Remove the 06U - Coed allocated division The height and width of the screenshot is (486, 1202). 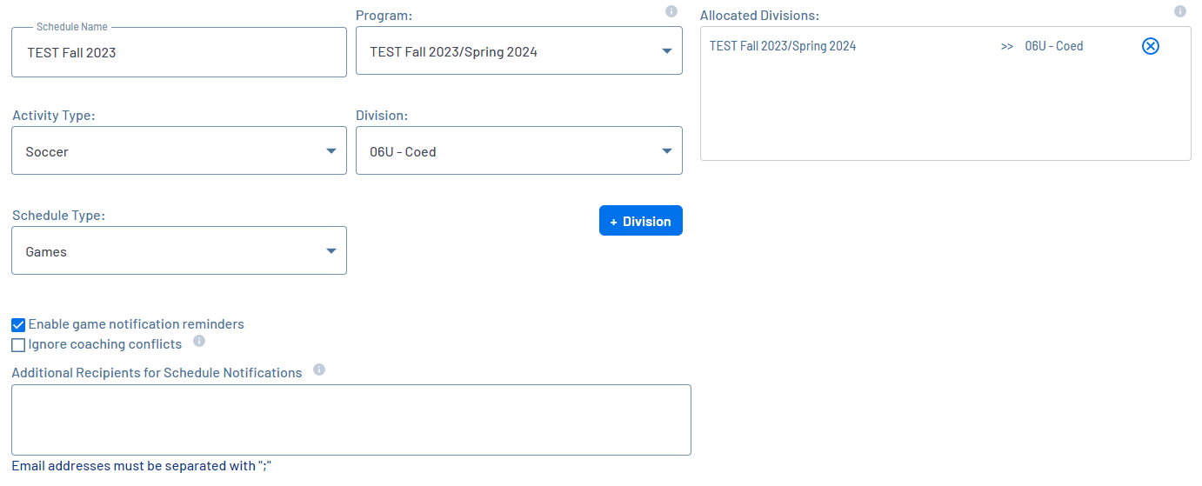(x=1150, y=46)
